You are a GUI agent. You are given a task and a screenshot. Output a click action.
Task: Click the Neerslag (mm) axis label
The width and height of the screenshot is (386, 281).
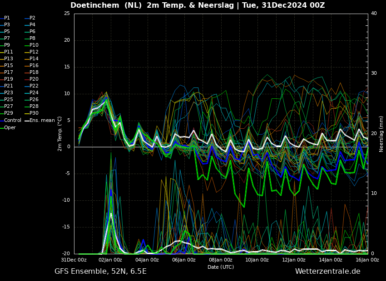(x=381, y=133)
